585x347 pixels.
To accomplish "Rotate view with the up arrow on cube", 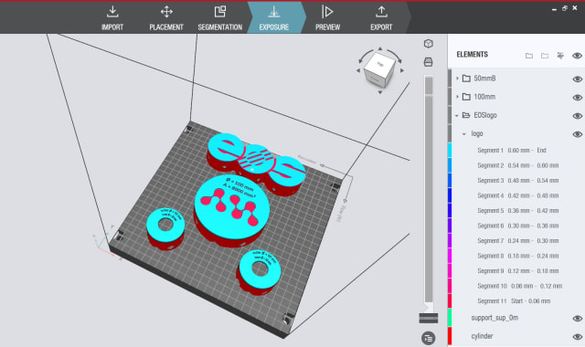I will point(380,48).
